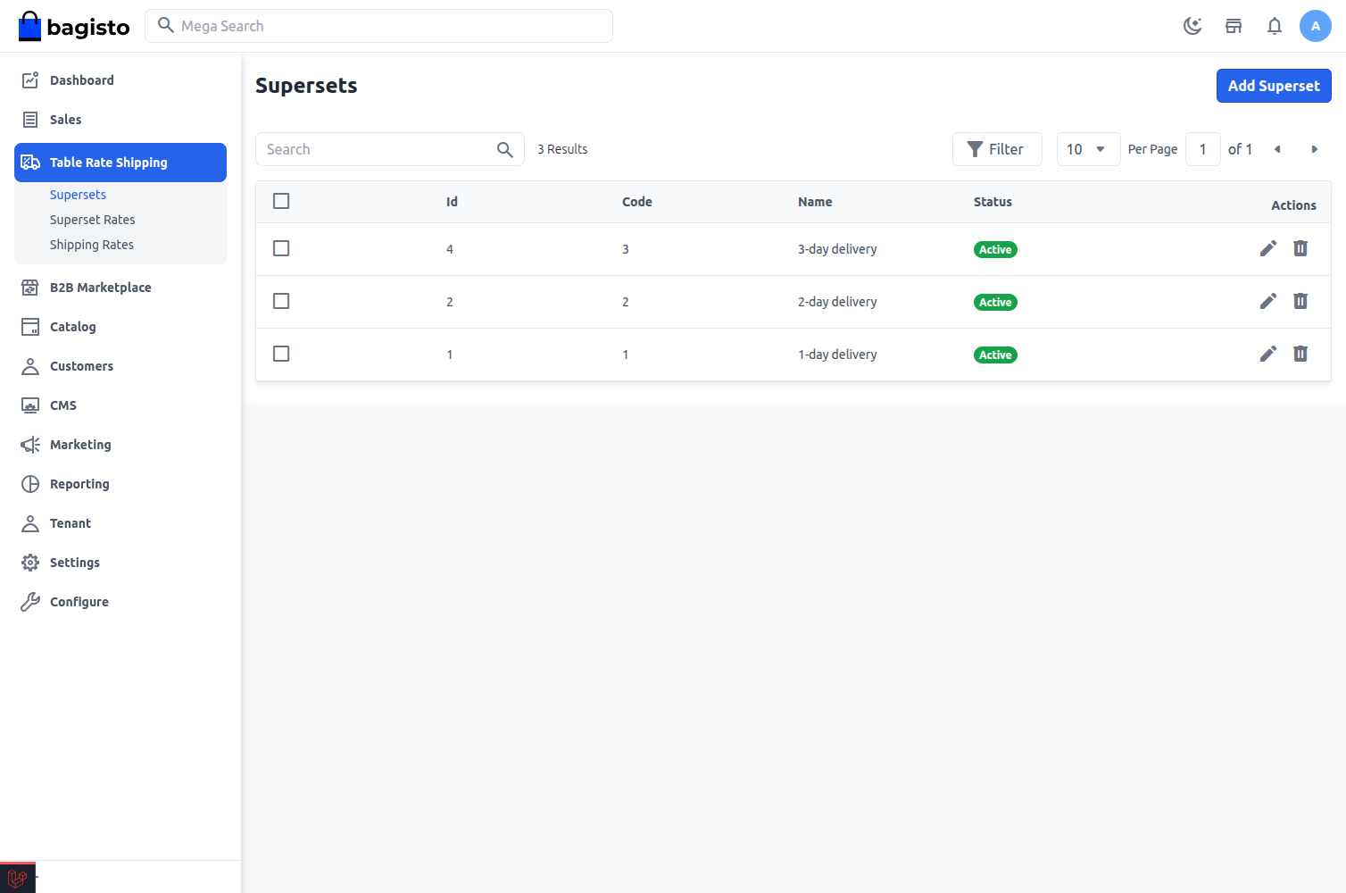Expand the B2B Marketplace menu section
The image size is (1346, 893).
[100, 287]
